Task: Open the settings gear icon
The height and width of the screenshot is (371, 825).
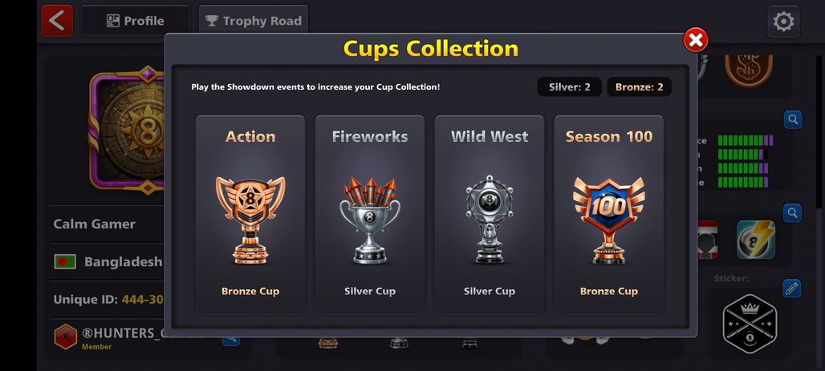Action: tap(783, 22)
